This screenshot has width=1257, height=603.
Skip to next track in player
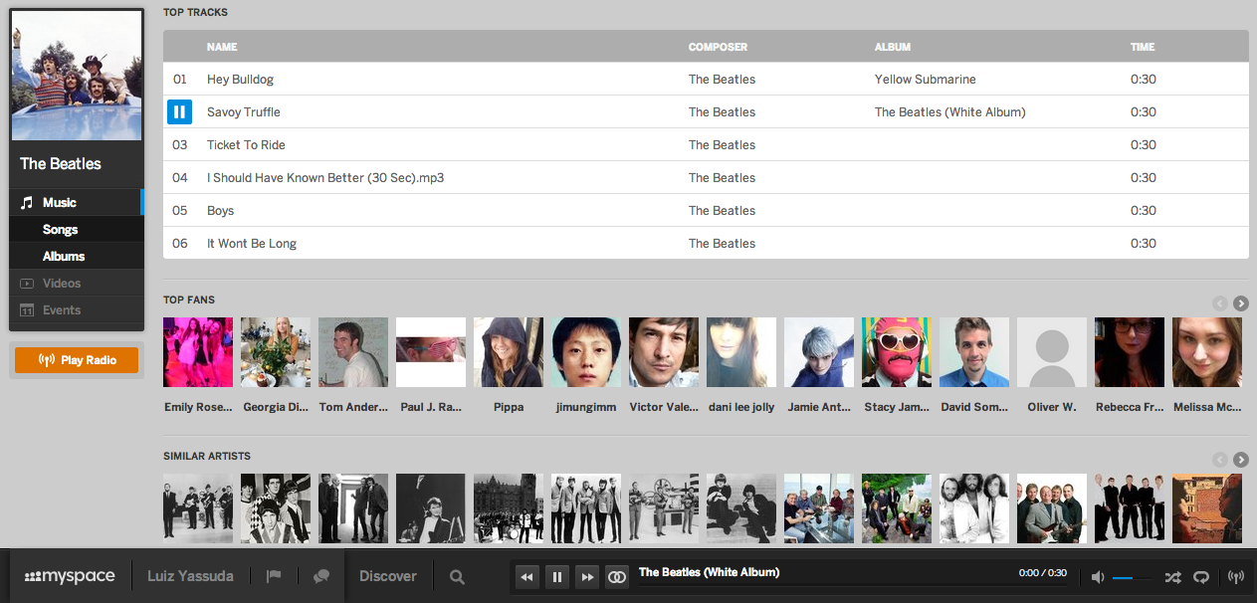point(587,576)
